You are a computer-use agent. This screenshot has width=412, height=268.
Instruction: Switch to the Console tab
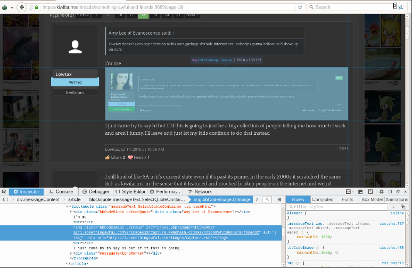[61, 191]
